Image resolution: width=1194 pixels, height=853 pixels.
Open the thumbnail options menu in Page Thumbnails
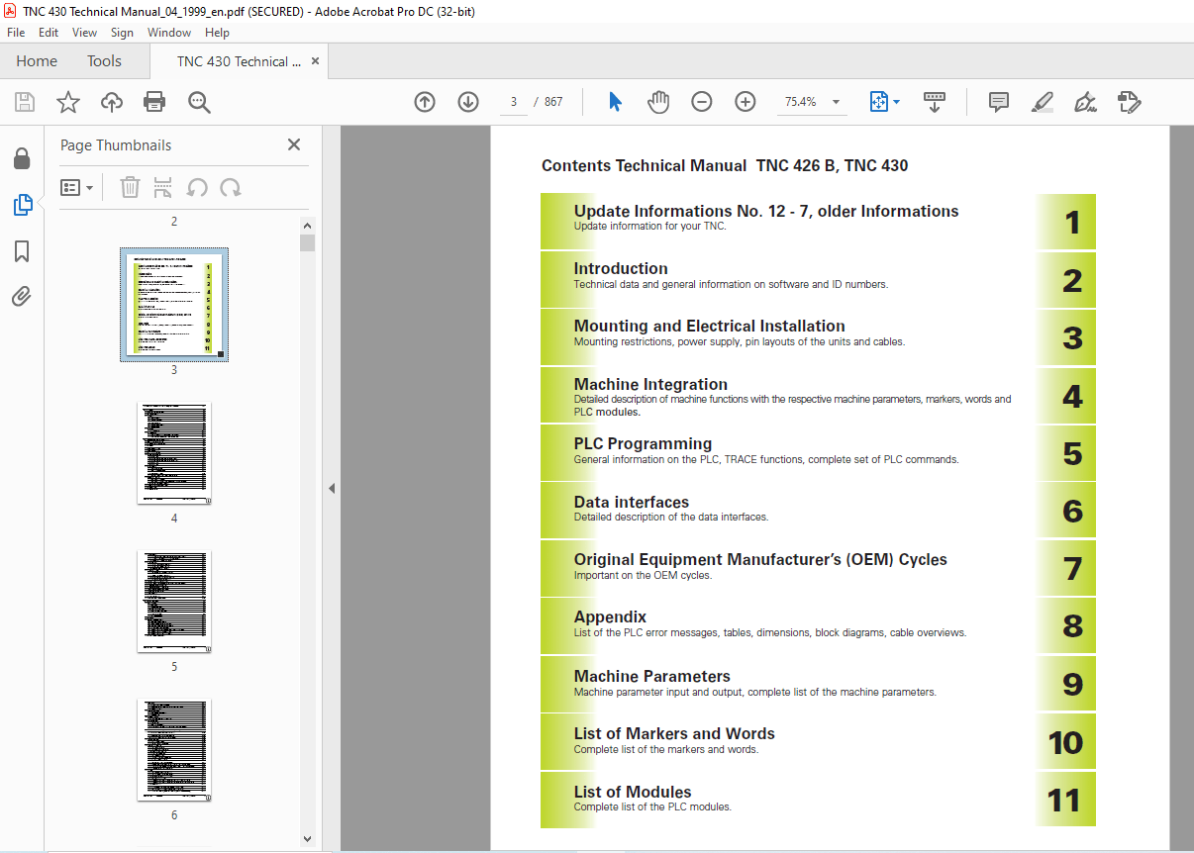pyautogui.click(x=77, y=187)
